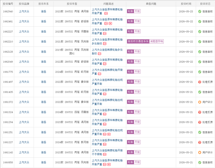The image size is (215, 168).
Task: Play video icon for complaint 1660858
Action: point(109,164)
